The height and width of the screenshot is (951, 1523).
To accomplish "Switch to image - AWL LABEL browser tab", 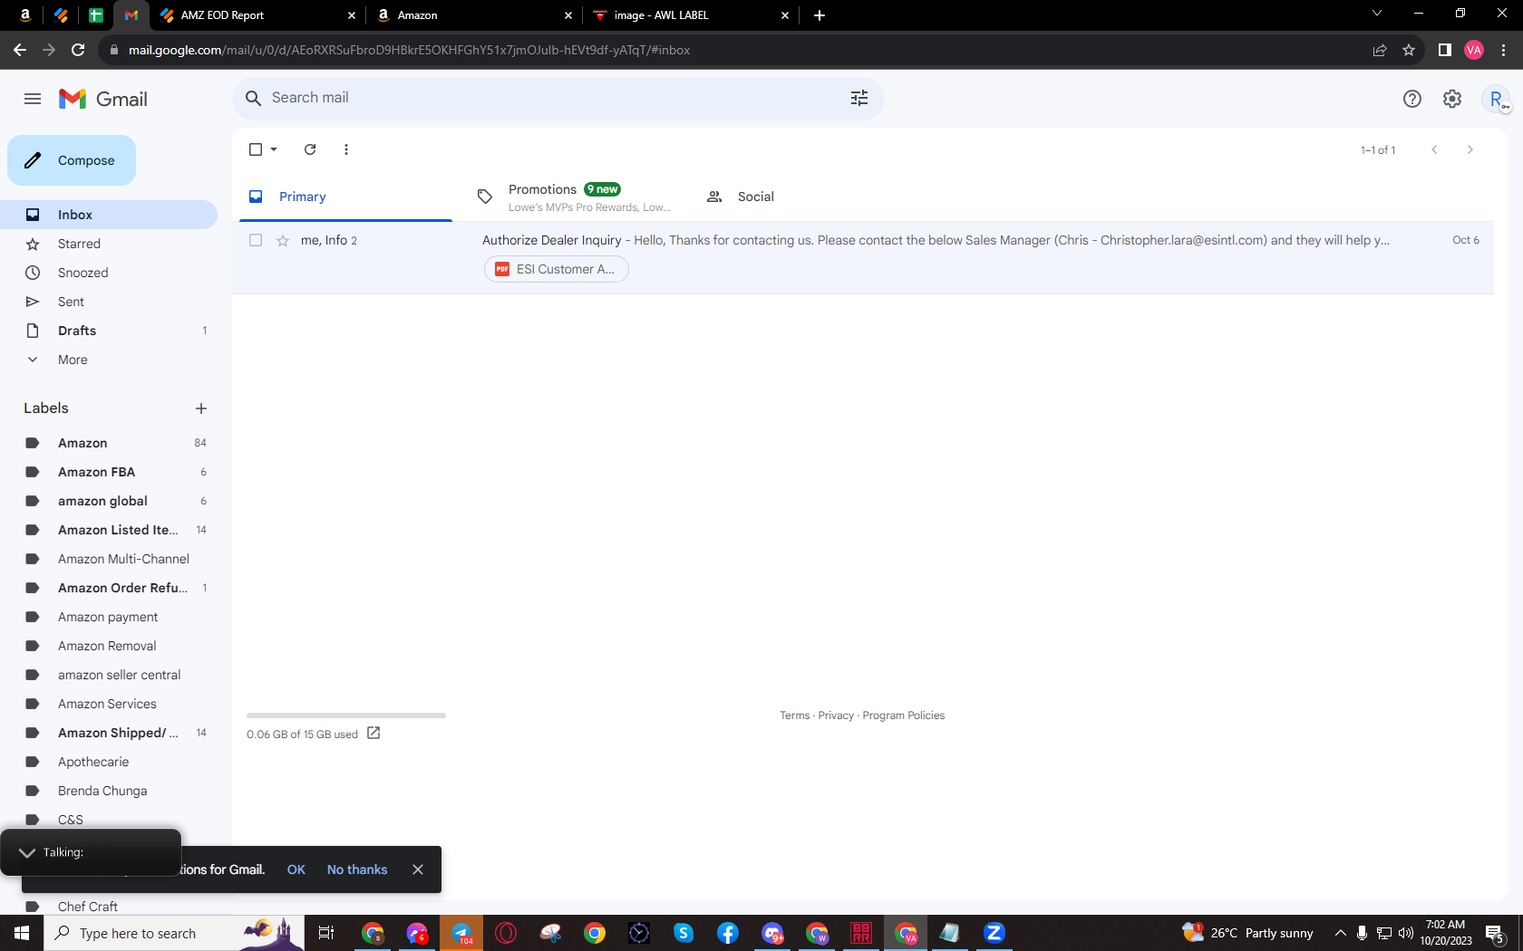I will 691,15.
